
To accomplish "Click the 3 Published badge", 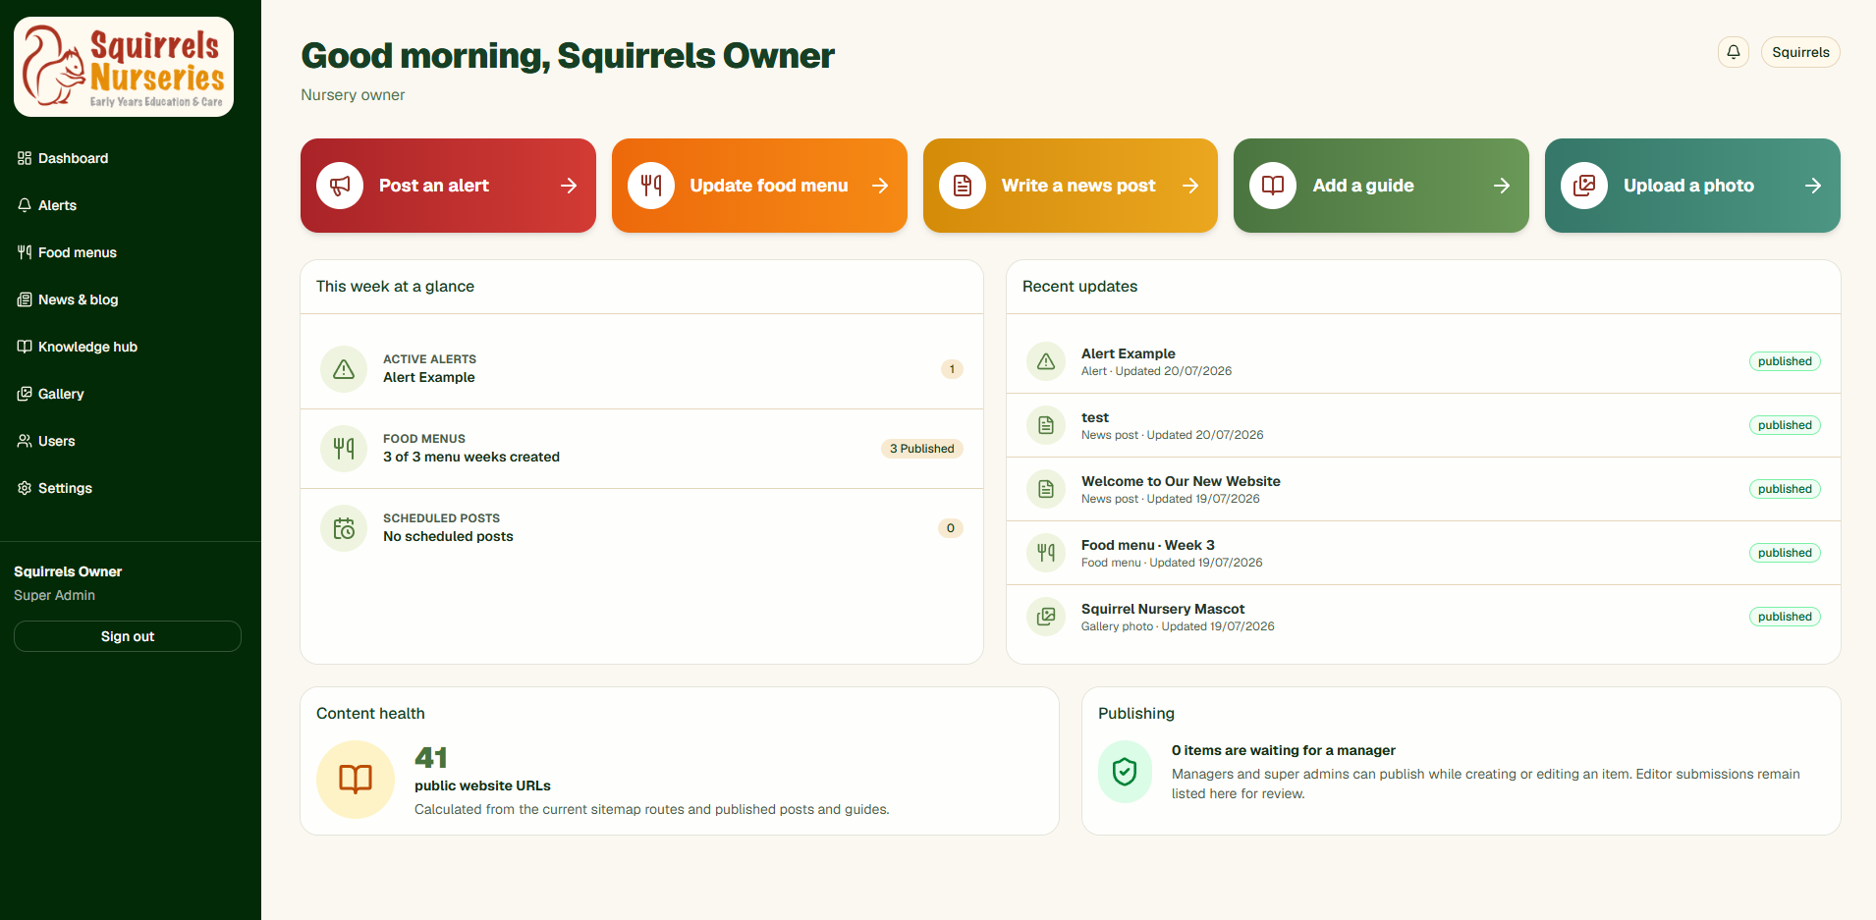I will click(x=921, y=449).
